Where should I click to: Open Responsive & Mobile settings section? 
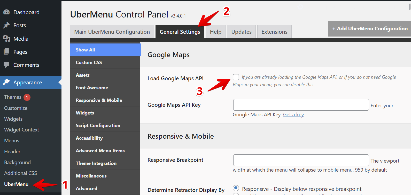(x=105, y=100)
